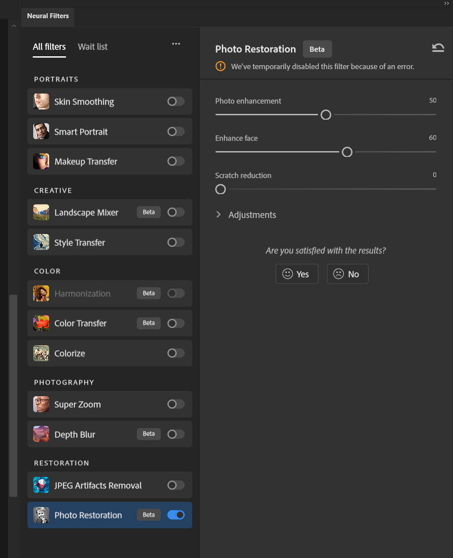The image size is (453, 558).
Task: Click the orange error warning icon
Action: click(220, 66)
